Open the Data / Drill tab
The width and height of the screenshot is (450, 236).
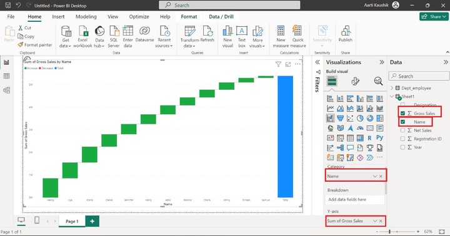[221, 17]
